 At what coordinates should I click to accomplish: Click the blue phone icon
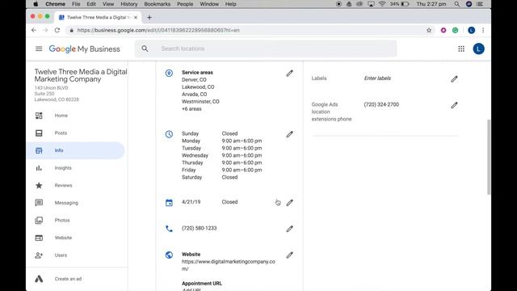coord(169,228)
